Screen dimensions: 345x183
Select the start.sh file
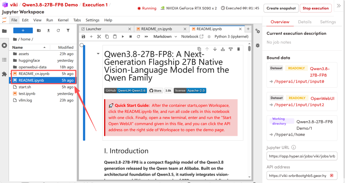[43, 87]
